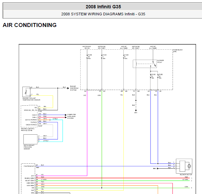
Task: Click the arrowhead pointing to Engine Controls System
Action: click(68, 88)
